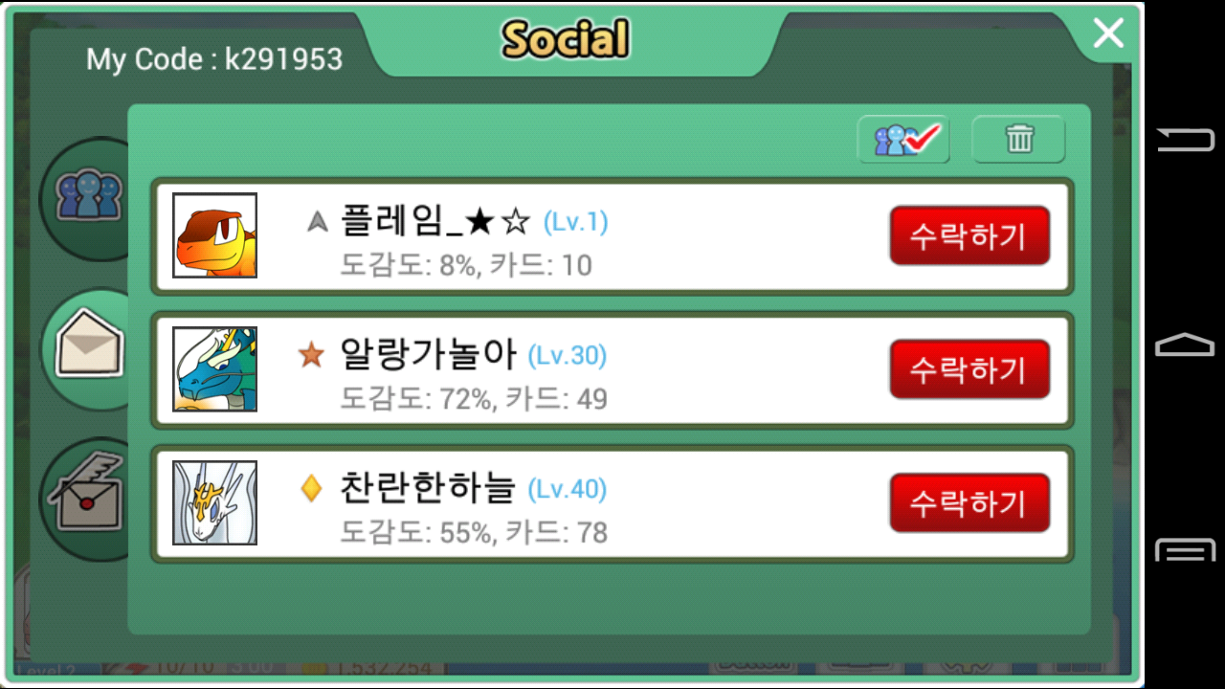Viewport: 1225px width, 689px height.
Task: Tap the Android recent apps button
Action: coord(1185,549)
